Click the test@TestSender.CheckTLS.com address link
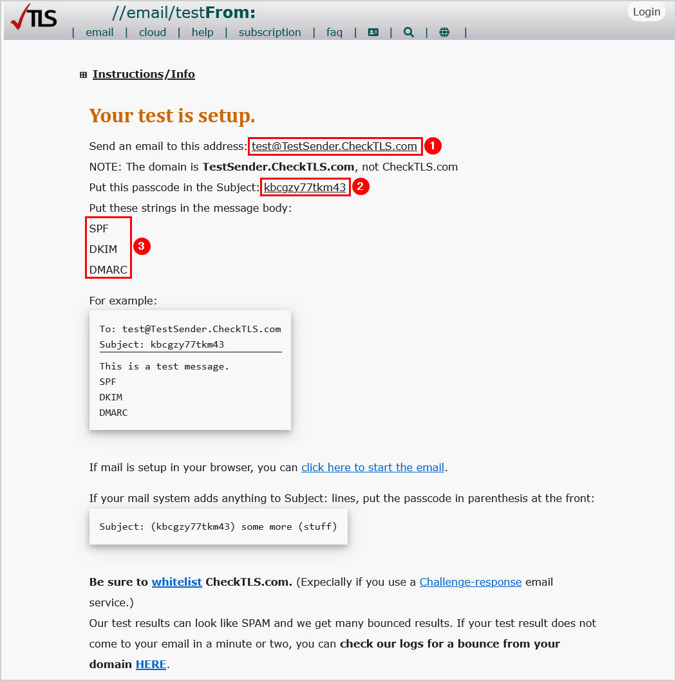676x681 pixels. click(x=334, y=146)
